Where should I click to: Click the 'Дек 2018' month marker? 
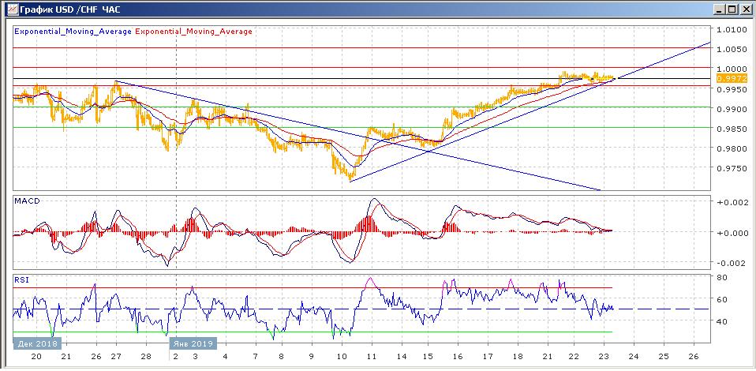38,344
